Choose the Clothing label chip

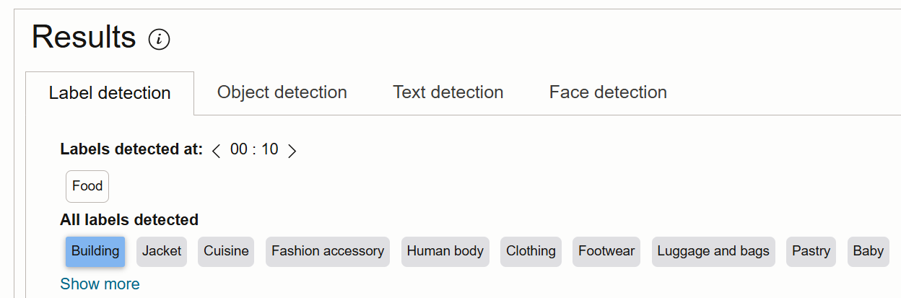pos(531,251)
